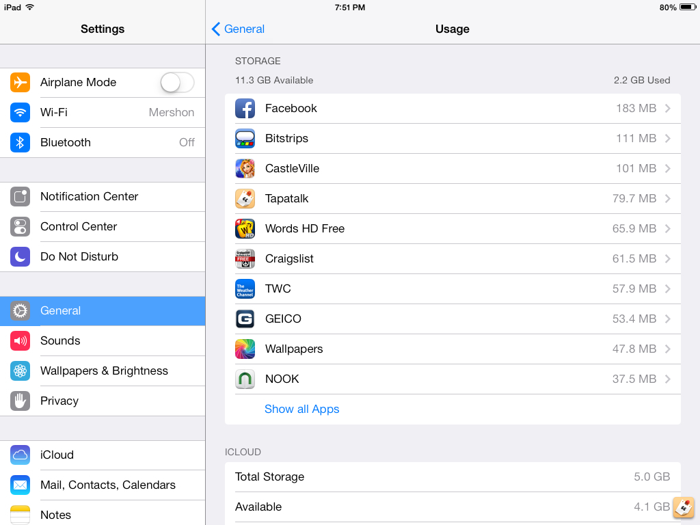700x525 pixels.
Task: Tap the Wi-Fi settings icon
Action: click(x=20, y=113)
